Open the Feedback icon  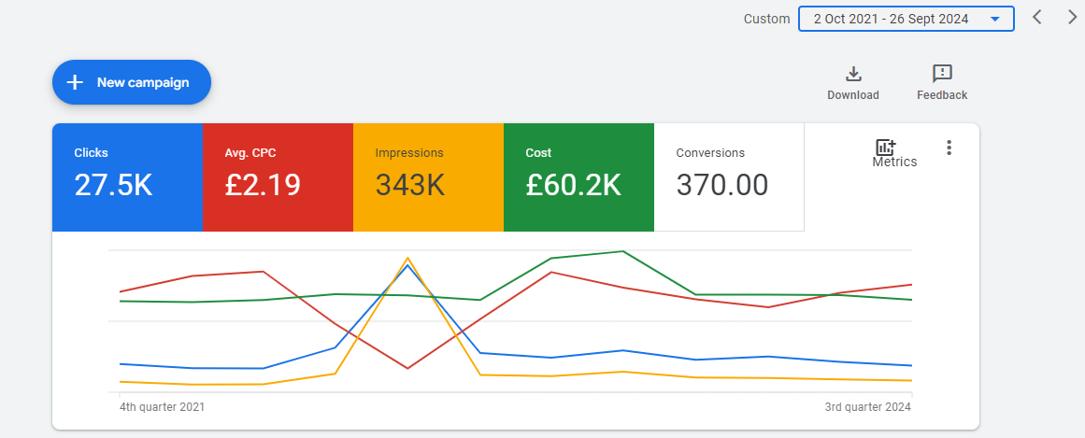[942, 74]
